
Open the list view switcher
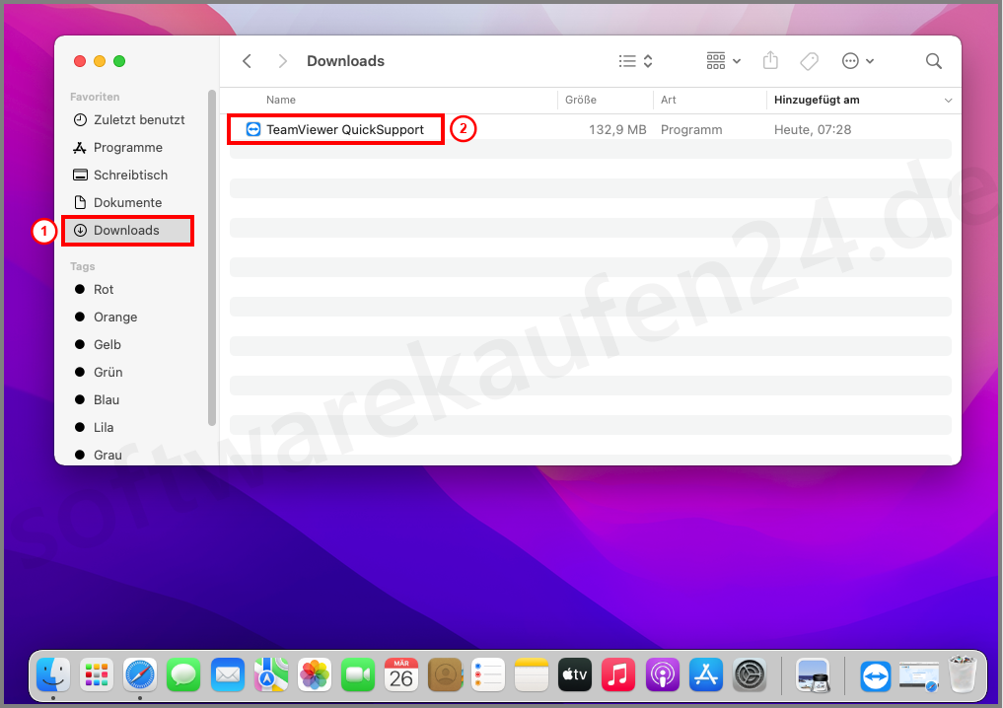coord(635,61)
